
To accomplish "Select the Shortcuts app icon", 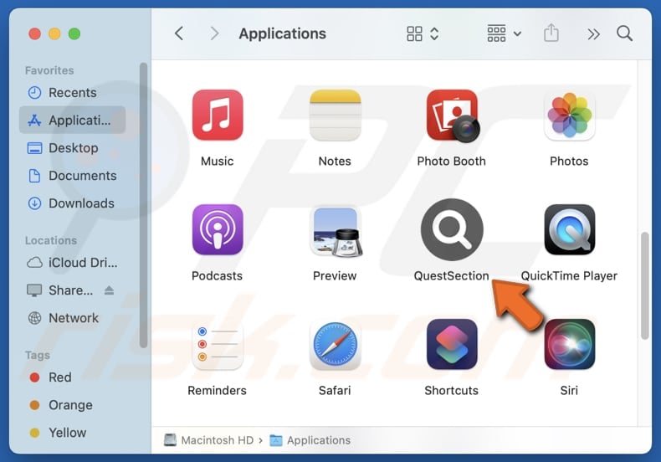I will 452,344.
